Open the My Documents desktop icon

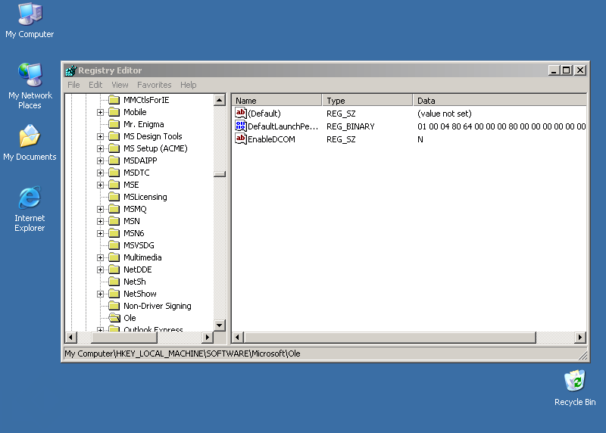click(30, 142)
